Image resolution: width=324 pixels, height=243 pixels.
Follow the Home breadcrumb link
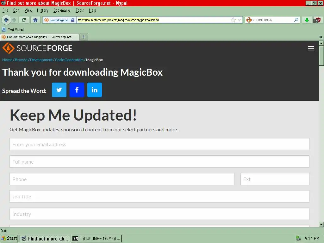(7, 60)
